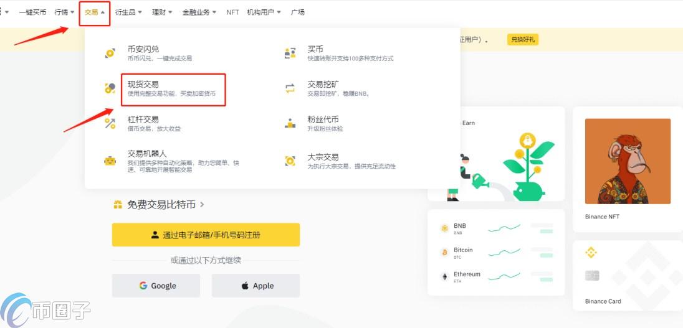Click the Ethereum coin icon

click(445, 277)
